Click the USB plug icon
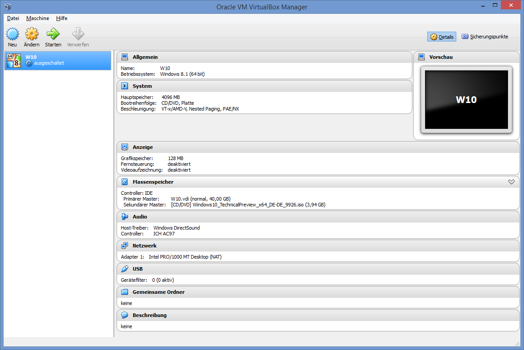524x350 pixels. coord(125,269)
